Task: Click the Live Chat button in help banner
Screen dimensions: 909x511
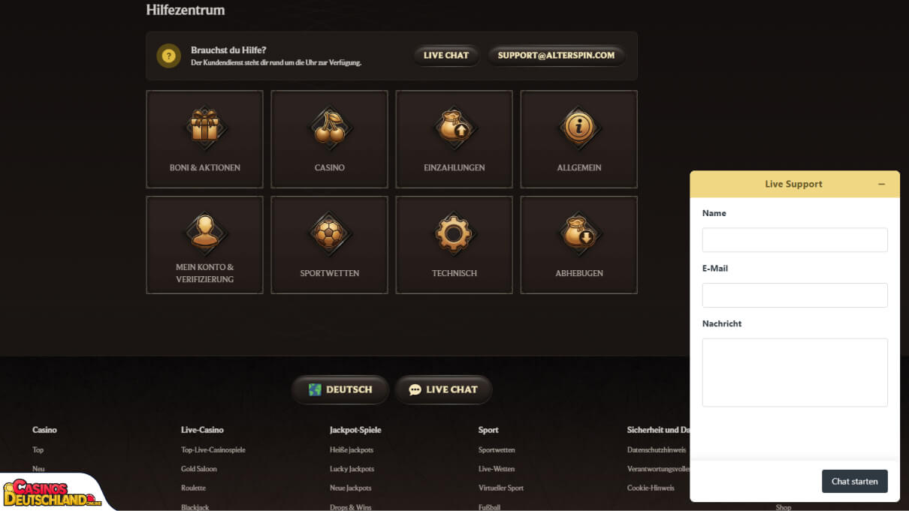Action: tap(446, 56)
